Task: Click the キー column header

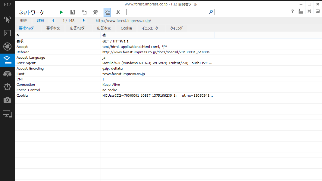Action: point(19,35)
